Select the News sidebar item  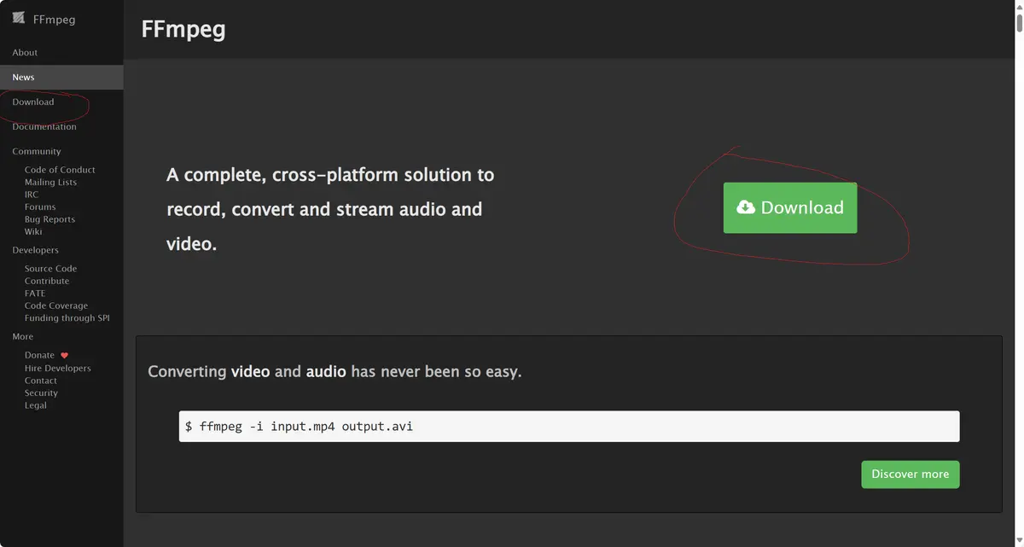tap(61, 77)
